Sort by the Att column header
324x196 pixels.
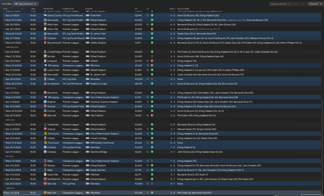click(136, 9)
